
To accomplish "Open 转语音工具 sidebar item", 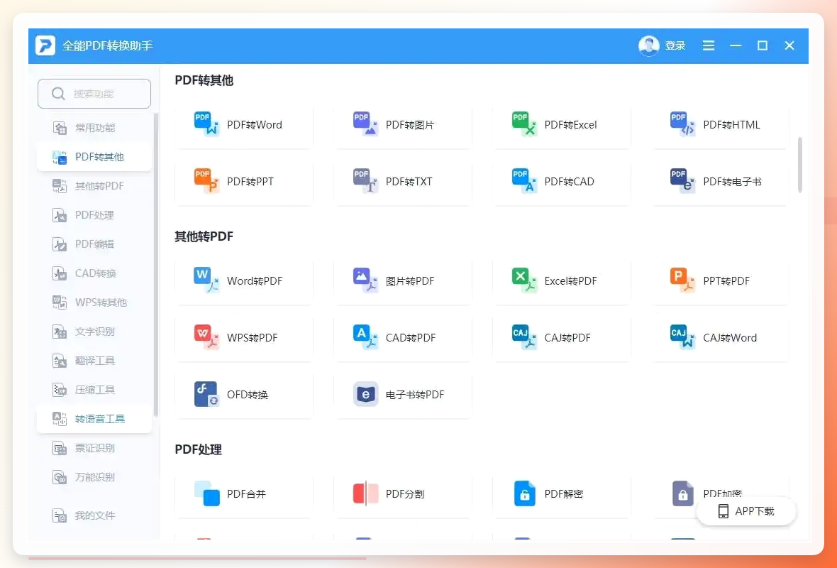I will pyautogui.click(x=94, y=418).
